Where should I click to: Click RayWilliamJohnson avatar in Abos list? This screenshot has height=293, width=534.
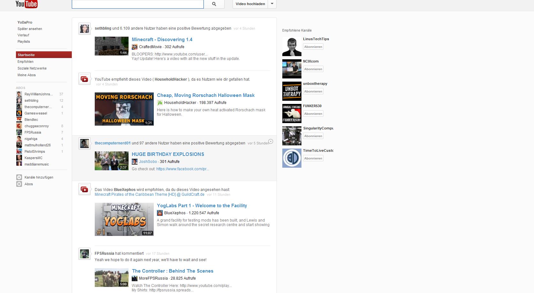pos(19,94)
